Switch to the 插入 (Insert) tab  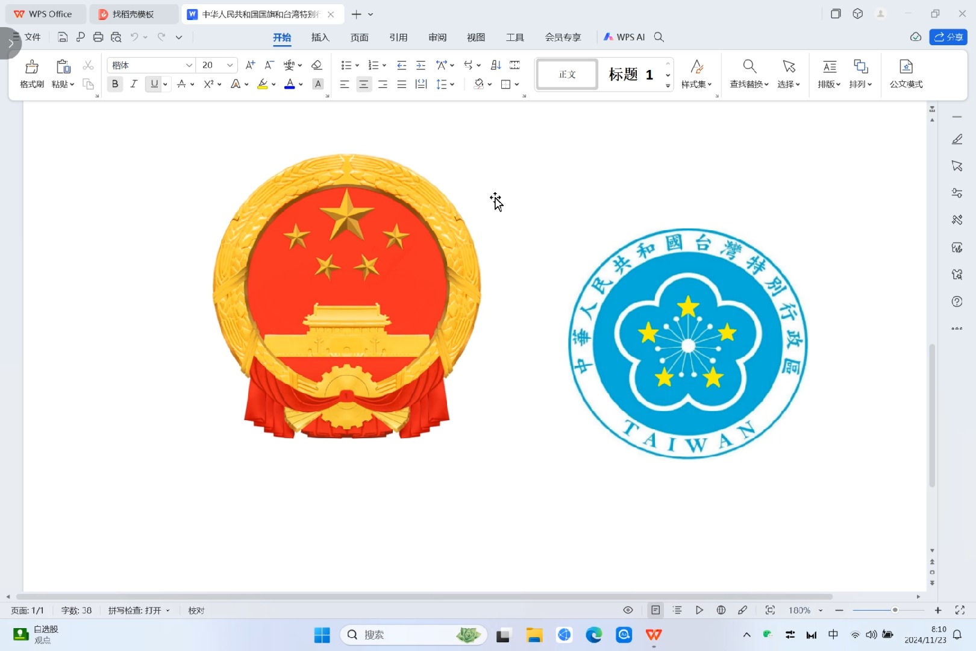[321, 37]
